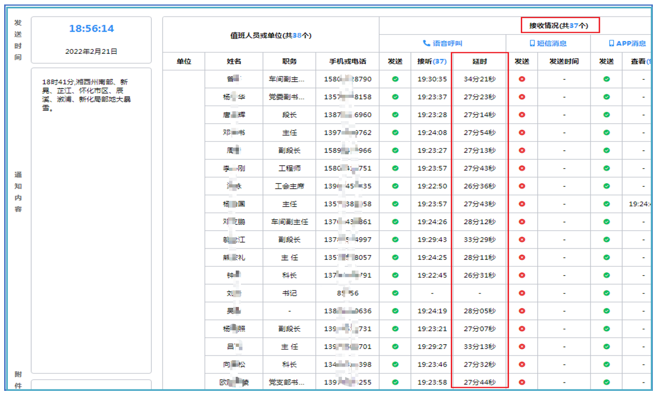Screen dimensions: 657x395
Task: Click the 车间副主任 job title cell
Action: (290, 222)
